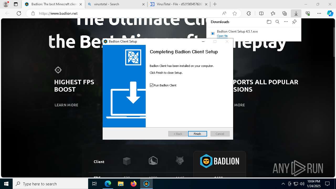Switch to the Badlion Minecraft client tab
336x189 pixels.
[x=53, y=4]
